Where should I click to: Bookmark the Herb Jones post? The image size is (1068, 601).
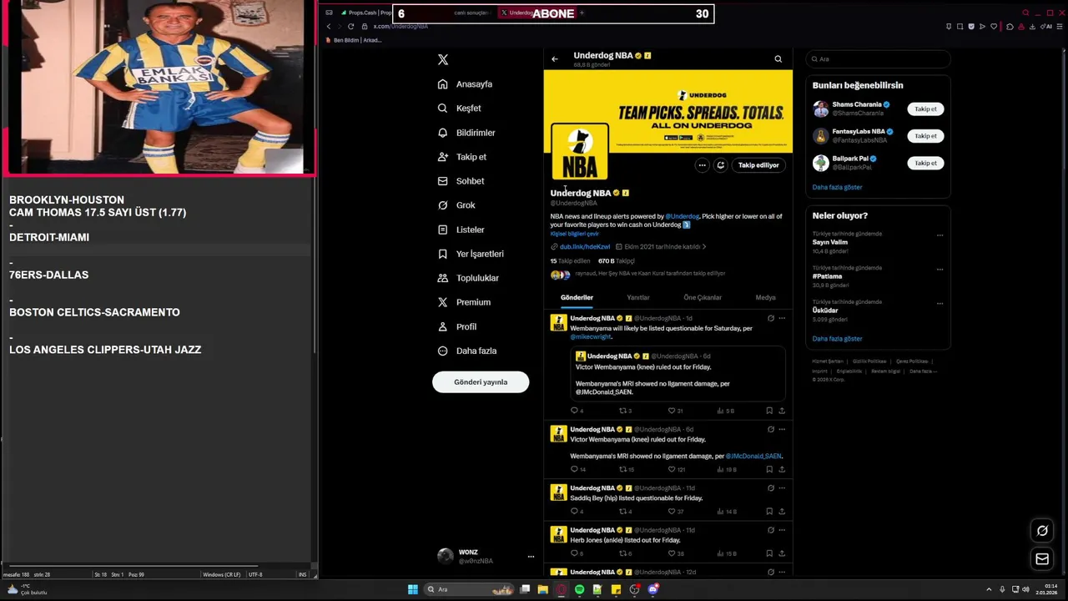click(x=769, y=553)
